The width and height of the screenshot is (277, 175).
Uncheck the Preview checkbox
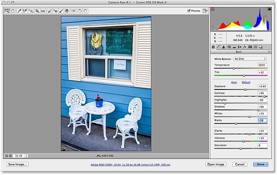coord(190,10)
